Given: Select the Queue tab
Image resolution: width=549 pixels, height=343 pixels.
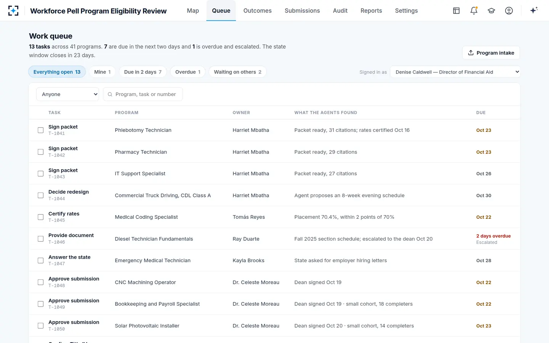Looking at the screenshot, I should pyautogui.click(x=221, y=11).
